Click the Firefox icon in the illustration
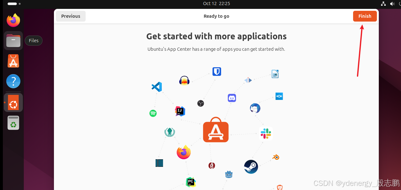Screen dimensions: 401x190 pyautogui.click(x=184, y=152)
